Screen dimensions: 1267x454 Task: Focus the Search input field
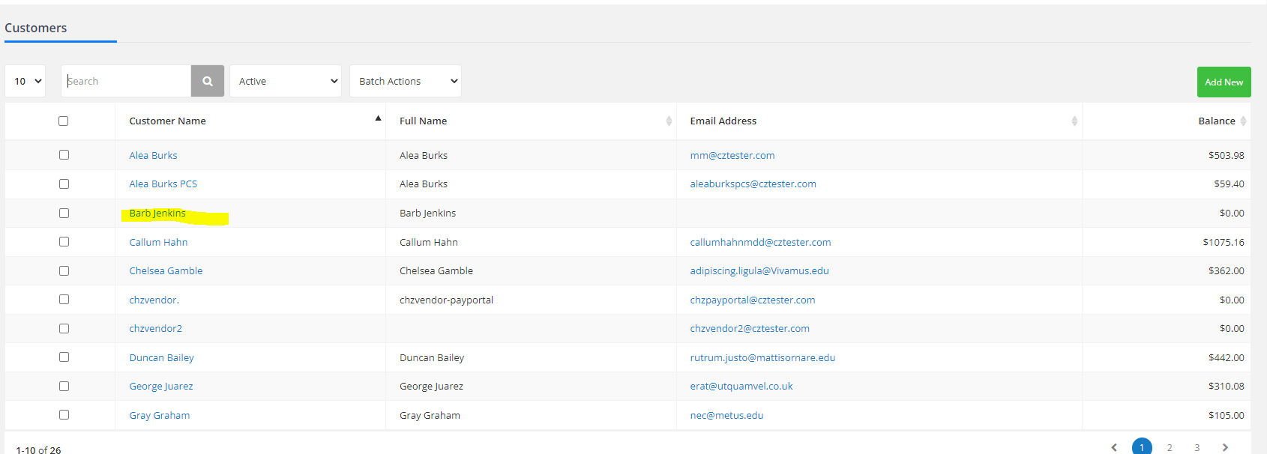[x=126, y=81]
